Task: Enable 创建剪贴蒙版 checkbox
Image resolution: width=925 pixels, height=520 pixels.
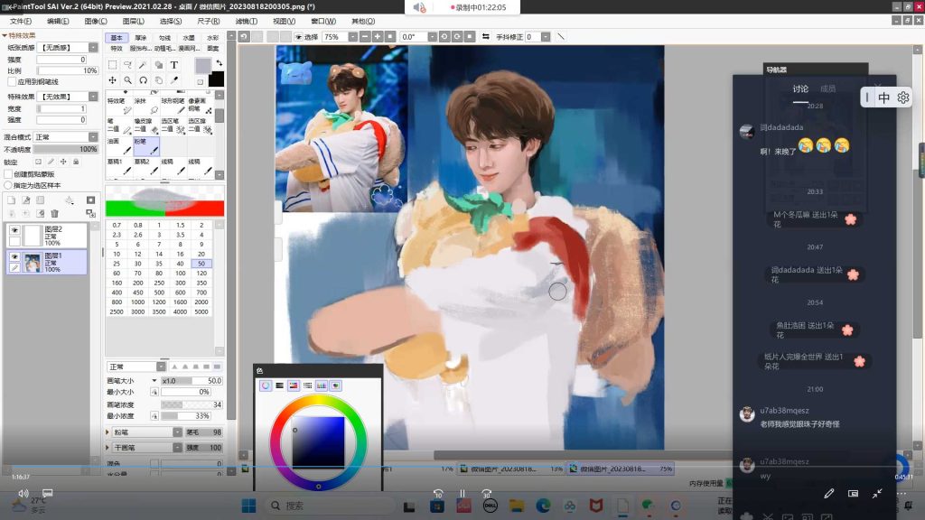Action: [8, 174]
